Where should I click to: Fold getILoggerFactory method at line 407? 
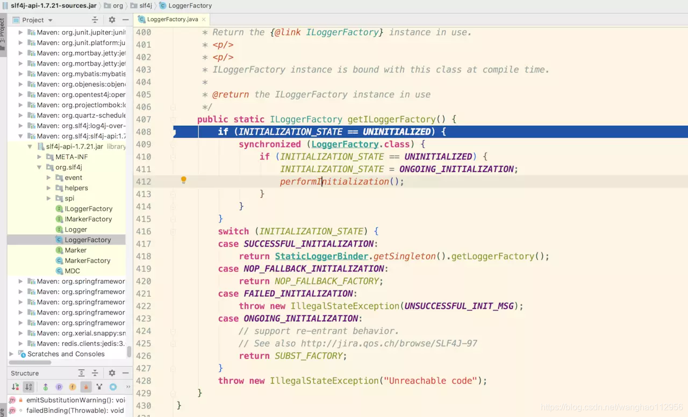(173, 119)
